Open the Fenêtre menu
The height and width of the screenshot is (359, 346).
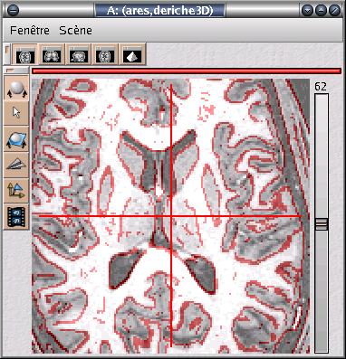pos(30,30)
